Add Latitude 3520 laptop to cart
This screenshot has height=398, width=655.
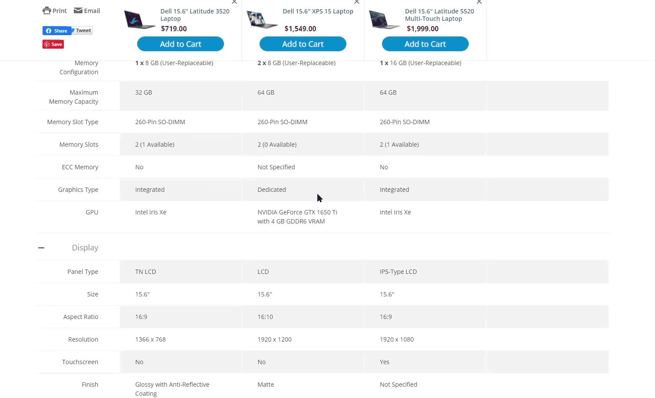coord(181,44)
